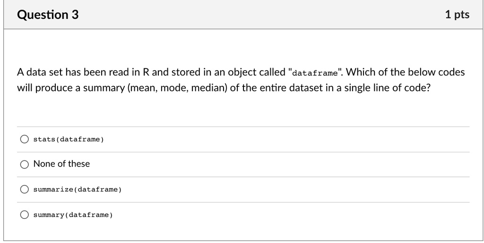Click the "None of these" answer text
Screen dimensions: 484x243
tap(61, 164)
